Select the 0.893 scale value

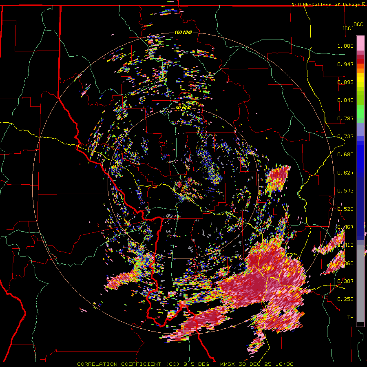[345, 82]
